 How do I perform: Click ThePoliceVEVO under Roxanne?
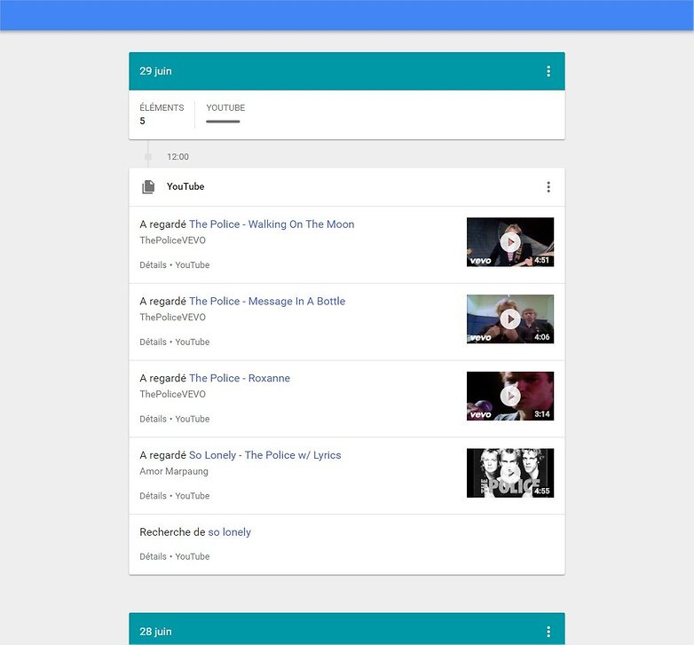[173, 394]
